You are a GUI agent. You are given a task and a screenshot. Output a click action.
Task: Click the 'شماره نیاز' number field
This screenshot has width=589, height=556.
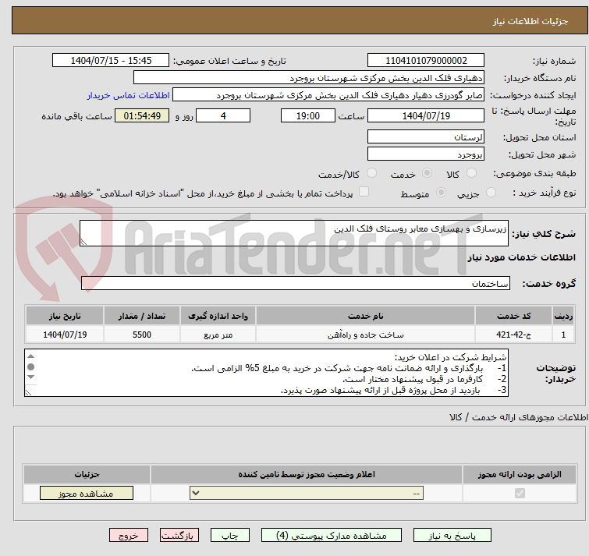tap(426, 61)
